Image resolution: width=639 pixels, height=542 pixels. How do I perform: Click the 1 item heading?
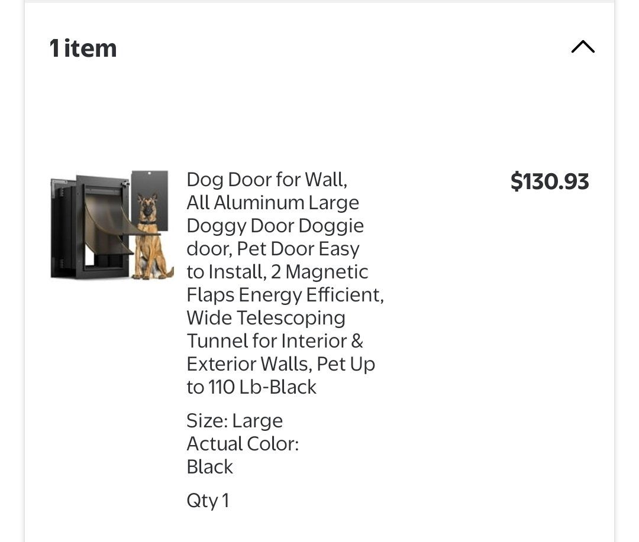[83, 48]
